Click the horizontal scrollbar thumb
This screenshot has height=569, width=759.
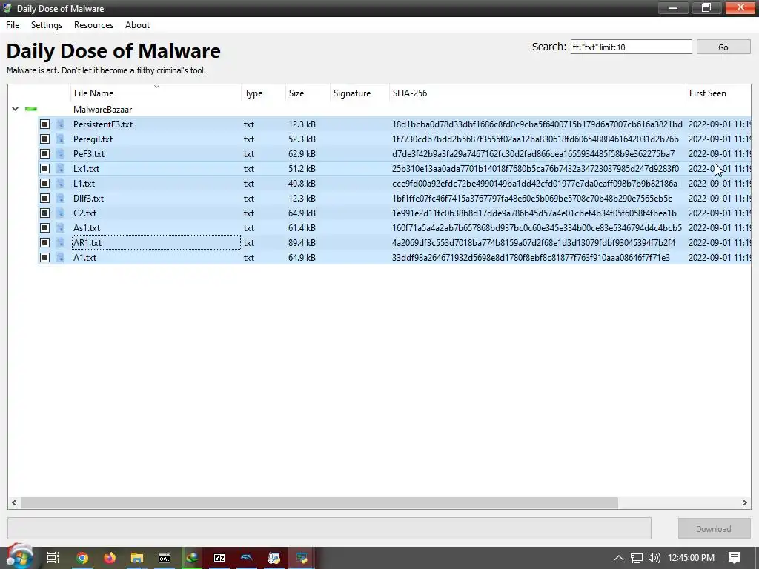(319, 503)
